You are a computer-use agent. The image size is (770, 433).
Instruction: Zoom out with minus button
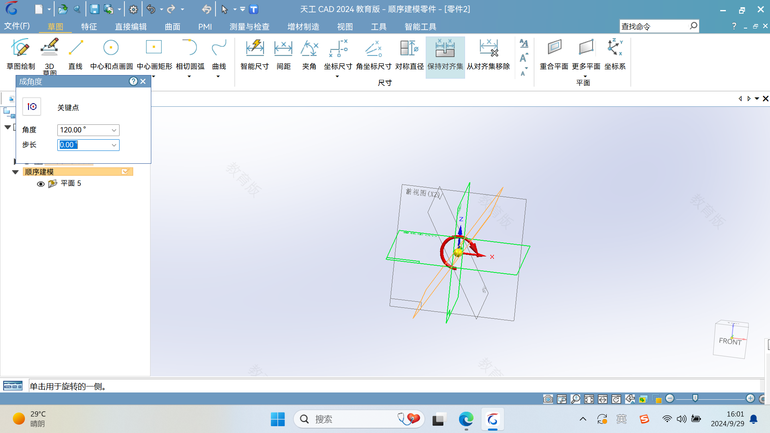pyautogui.click(x=670, y=398)
